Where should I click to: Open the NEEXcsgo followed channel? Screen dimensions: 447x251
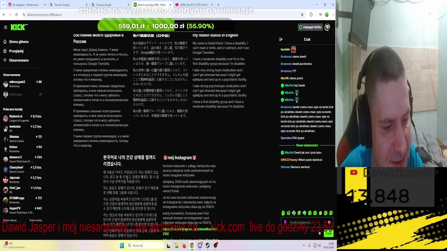(22, 94)
